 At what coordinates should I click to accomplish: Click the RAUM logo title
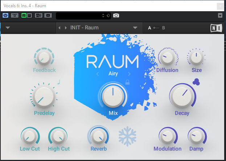pyautogui.click(x=112, y=62)
